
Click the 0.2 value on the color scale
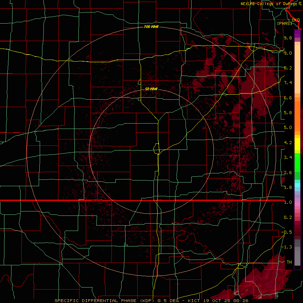pos(288,217)
